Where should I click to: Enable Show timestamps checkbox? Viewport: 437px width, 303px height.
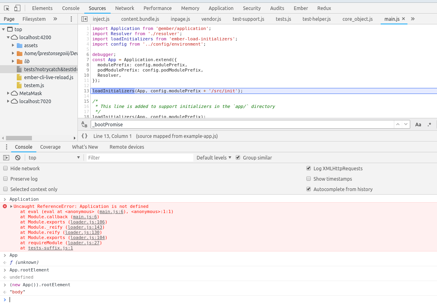tap(308, 179)
